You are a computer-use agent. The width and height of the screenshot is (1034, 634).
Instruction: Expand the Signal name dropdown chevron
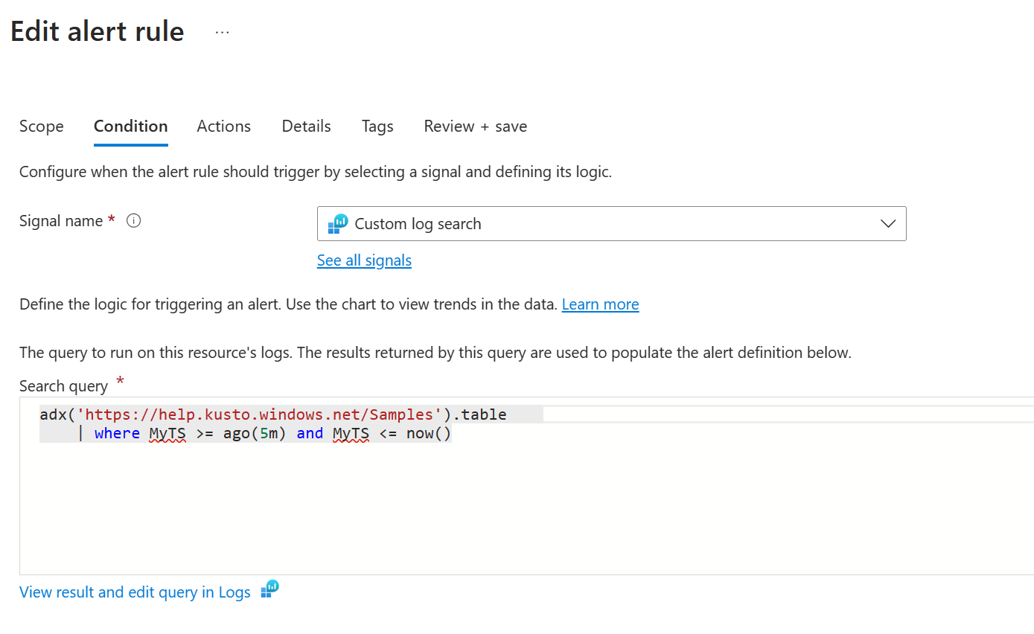click(x=887, y=223)
